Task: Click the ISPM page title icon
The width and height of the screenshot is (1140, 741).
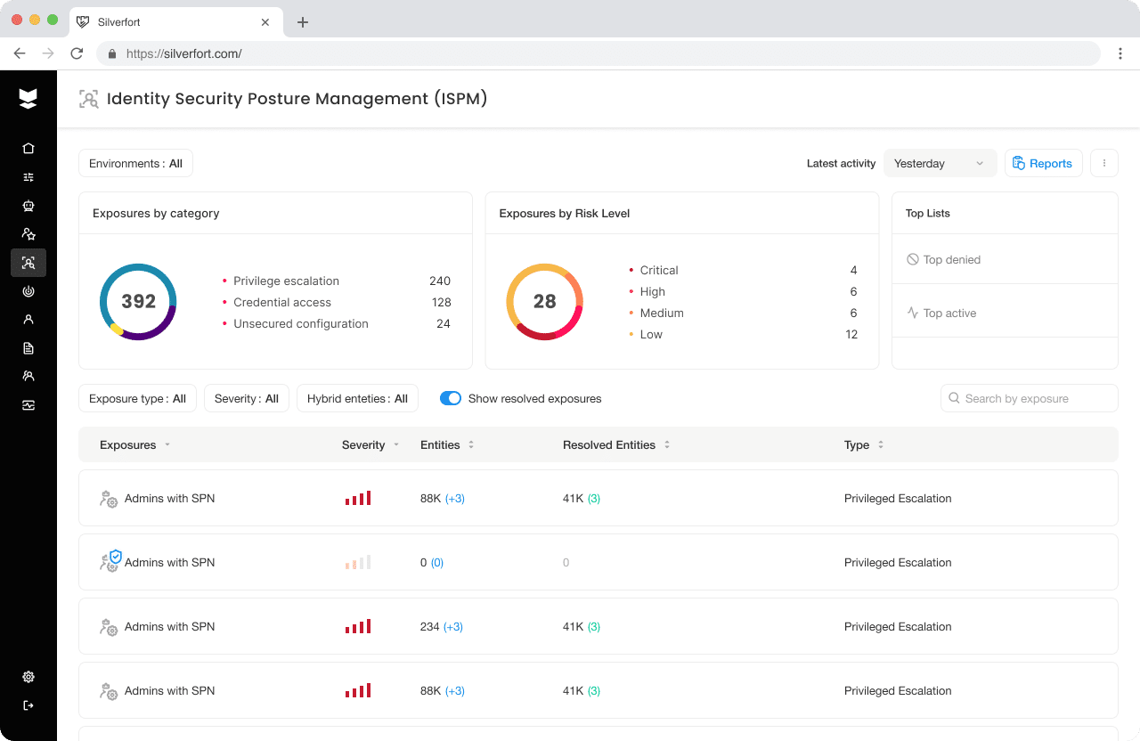Action: (x=88, y=99)
